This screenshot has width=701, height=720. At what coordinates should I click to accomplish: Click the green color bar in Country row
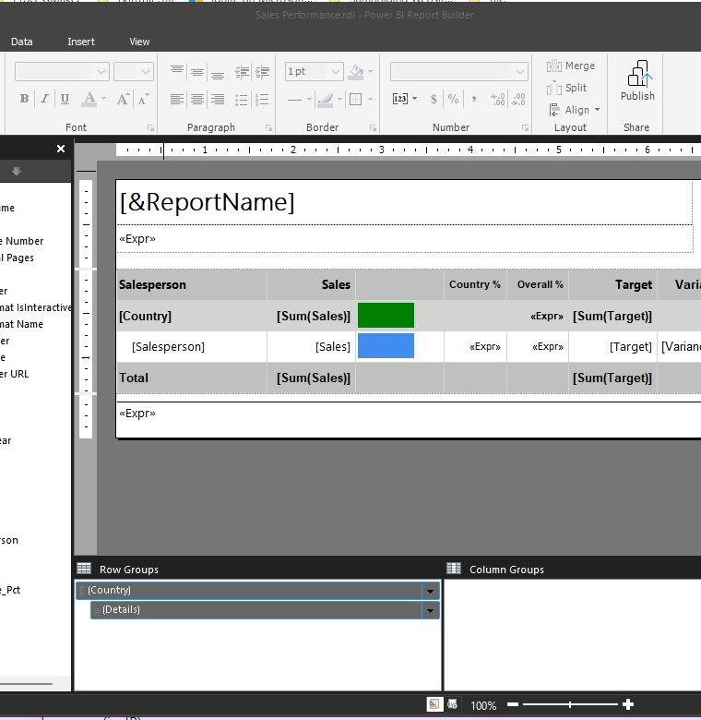coord(386,316)
